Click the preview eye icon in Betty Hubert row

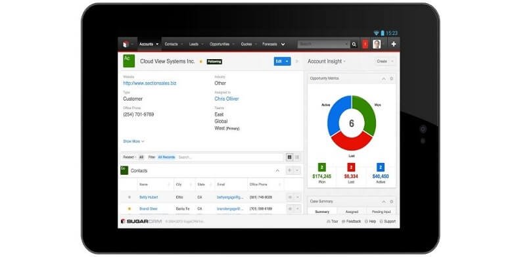290,197
